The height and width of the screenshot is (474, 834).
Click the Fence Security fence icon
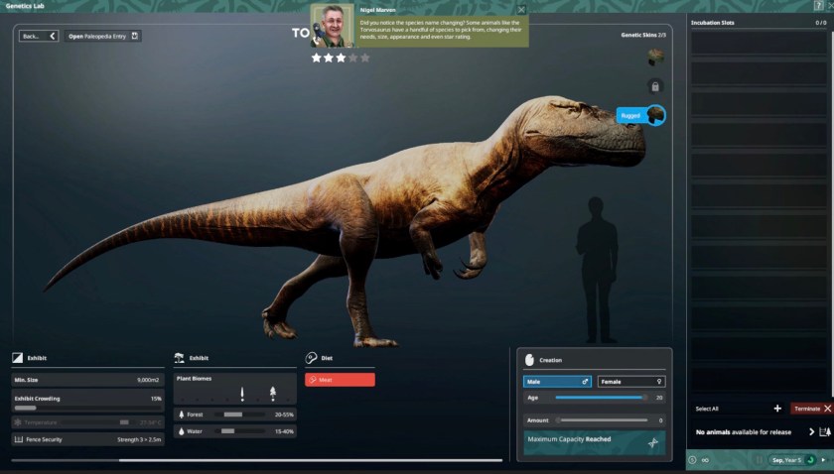click(x=19, y=439)
